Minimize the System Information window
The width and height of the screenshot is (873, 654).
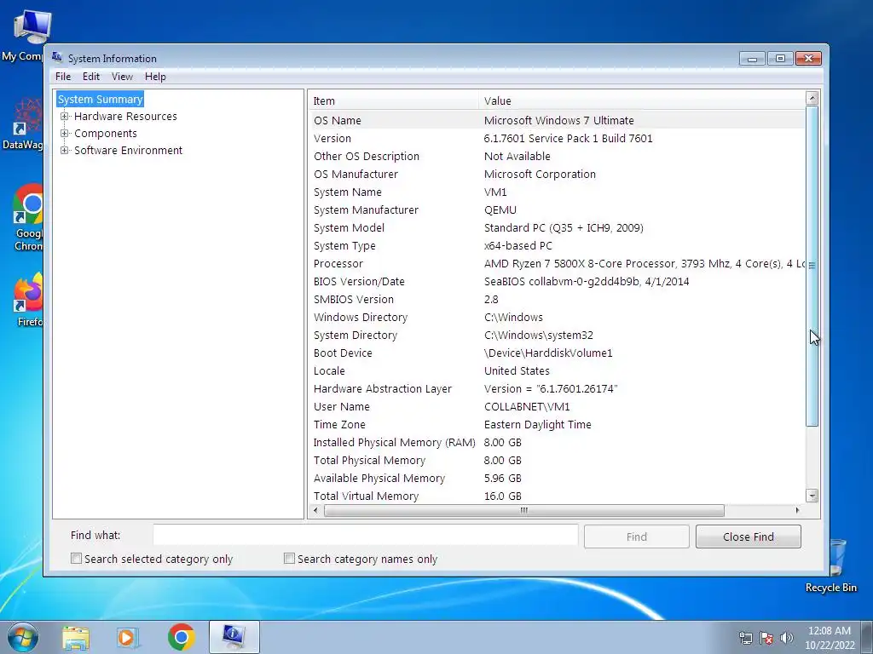752,59
